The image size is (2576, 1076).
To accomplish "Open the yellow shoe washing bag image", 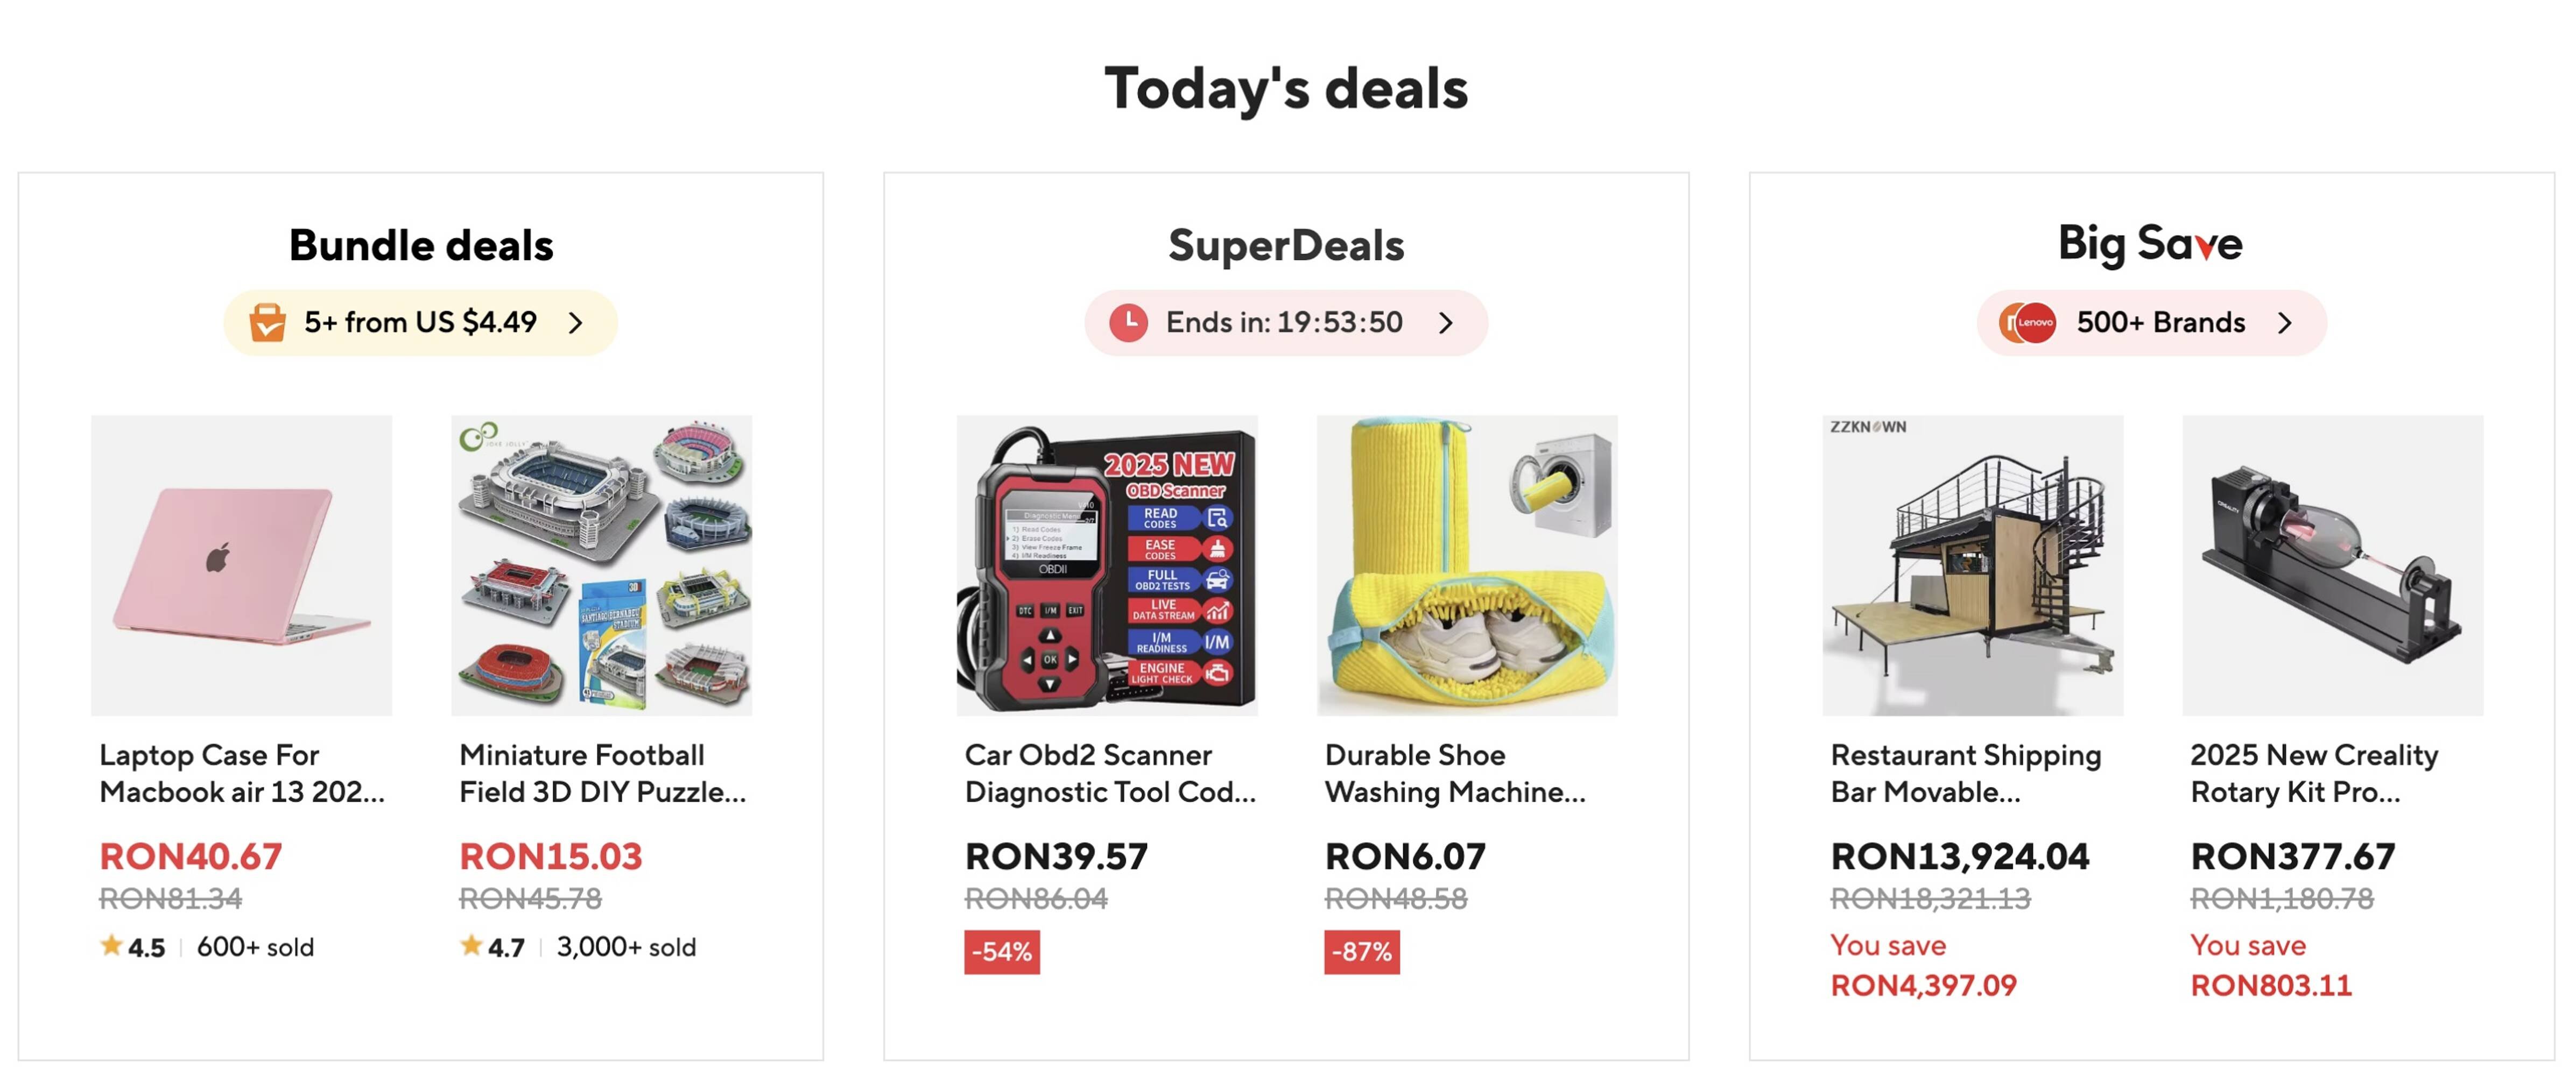I will click(x=1466, y=565).
